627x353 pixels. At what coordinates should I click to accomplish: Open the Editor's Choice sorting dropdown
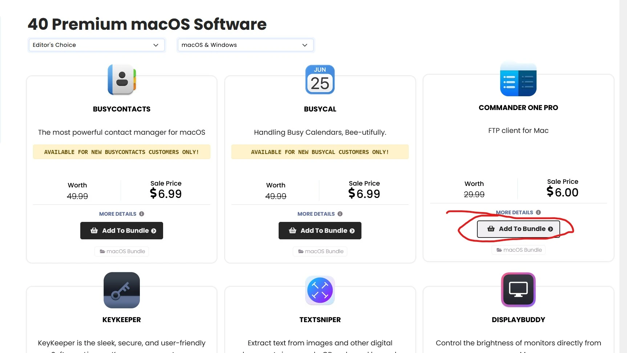tap(97, 45)
